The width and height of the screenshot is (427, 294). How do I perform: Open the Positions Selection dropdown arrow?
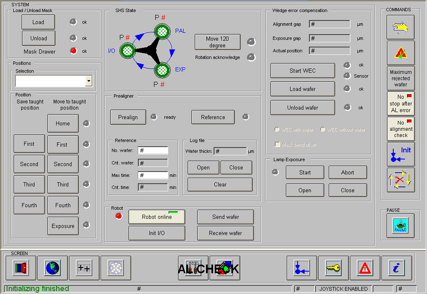(x=89, y=81)
